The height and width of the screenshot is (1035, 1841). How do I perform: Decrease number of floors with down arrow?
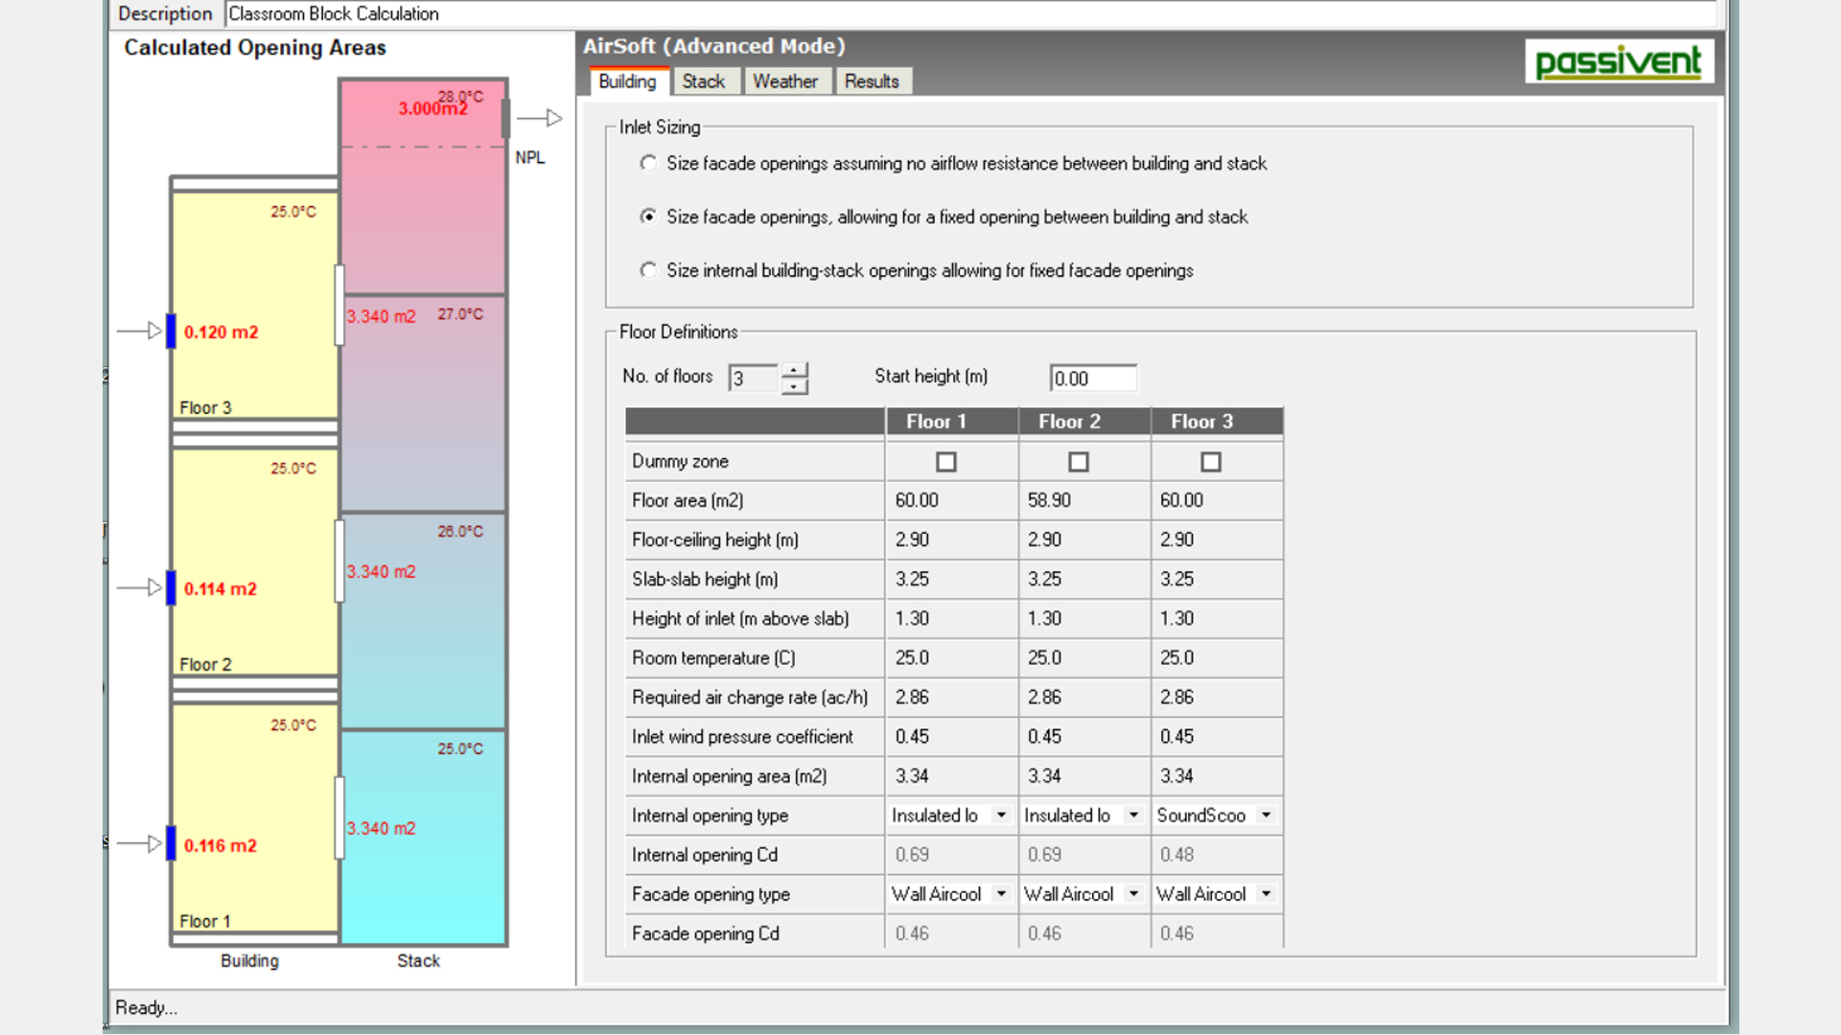pyautogui.click(x=794, y=386)
